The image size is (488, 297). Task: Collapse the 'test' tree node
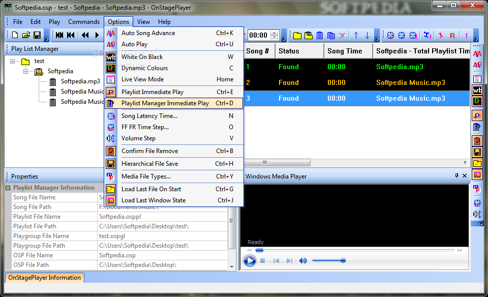pos(12,61)
